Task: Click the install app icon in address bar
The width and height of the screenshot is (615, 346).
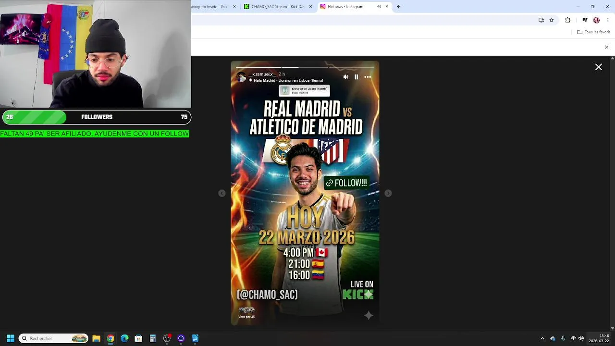Action: pos(541,20)
